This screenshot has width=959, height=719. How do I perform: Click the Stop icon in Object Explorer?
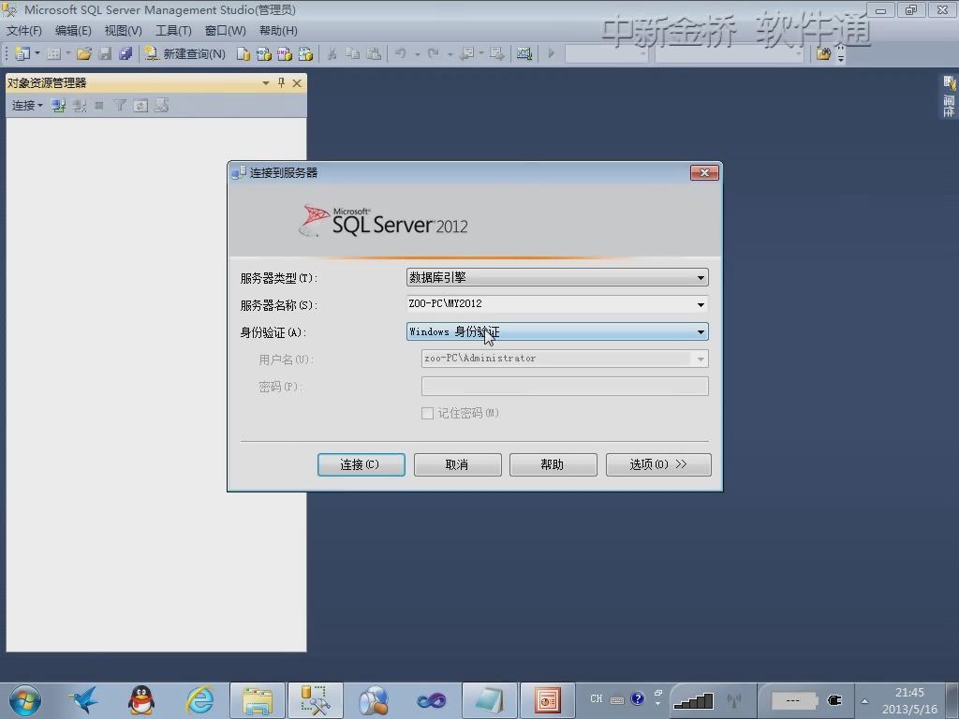[99, 106]
